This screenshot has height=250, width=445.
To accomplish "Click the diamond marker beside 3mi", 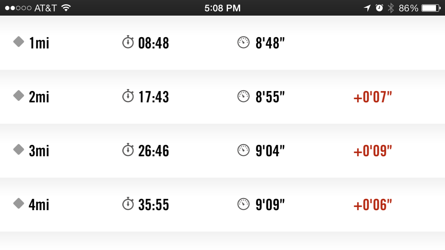I will [x=19, y=149].
